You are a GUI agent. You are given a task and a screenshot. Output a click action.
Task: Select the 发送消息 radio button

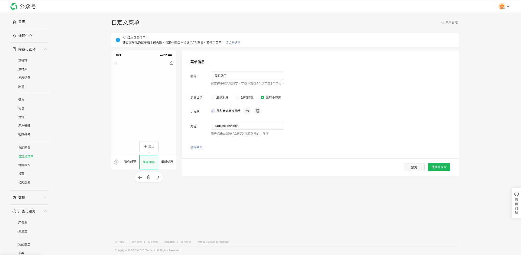coord(213,98)
